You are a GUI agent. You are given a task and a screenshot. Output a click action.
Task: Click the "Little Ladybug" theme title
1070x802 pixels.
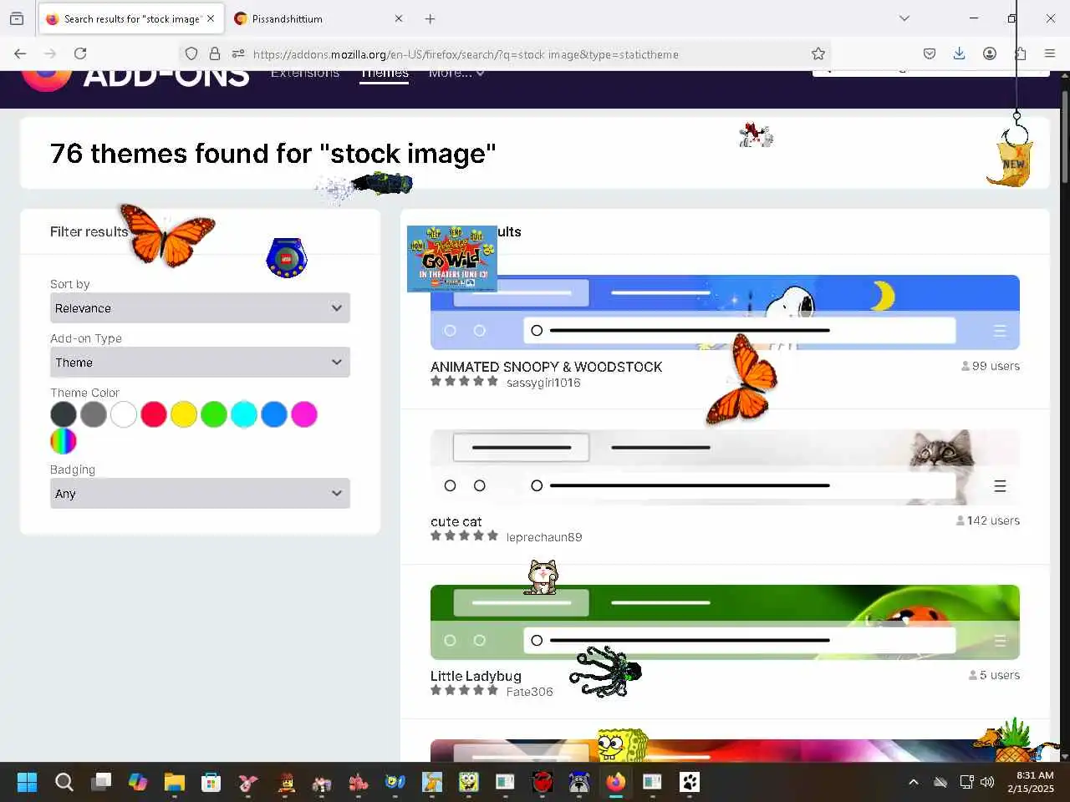pos(476,677)
